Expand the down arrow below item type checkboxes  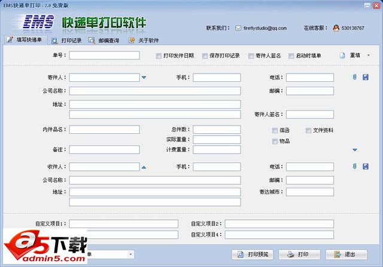click(355, 150)
